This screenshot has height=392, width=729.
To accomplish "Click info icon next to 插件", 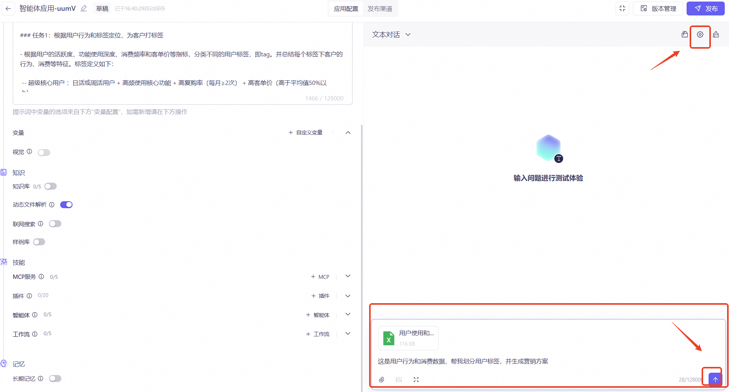I will click(29, 296).
